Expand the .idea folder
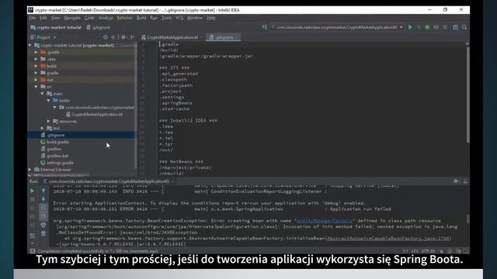Screen dimensions: 497x279 tap(36, 59)
